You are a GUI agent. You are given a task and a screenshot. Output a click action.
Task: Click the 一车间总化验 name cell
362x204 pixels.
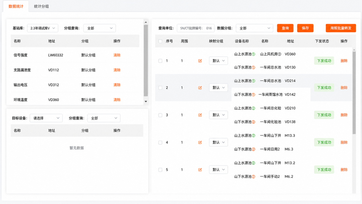pos(270,108)
